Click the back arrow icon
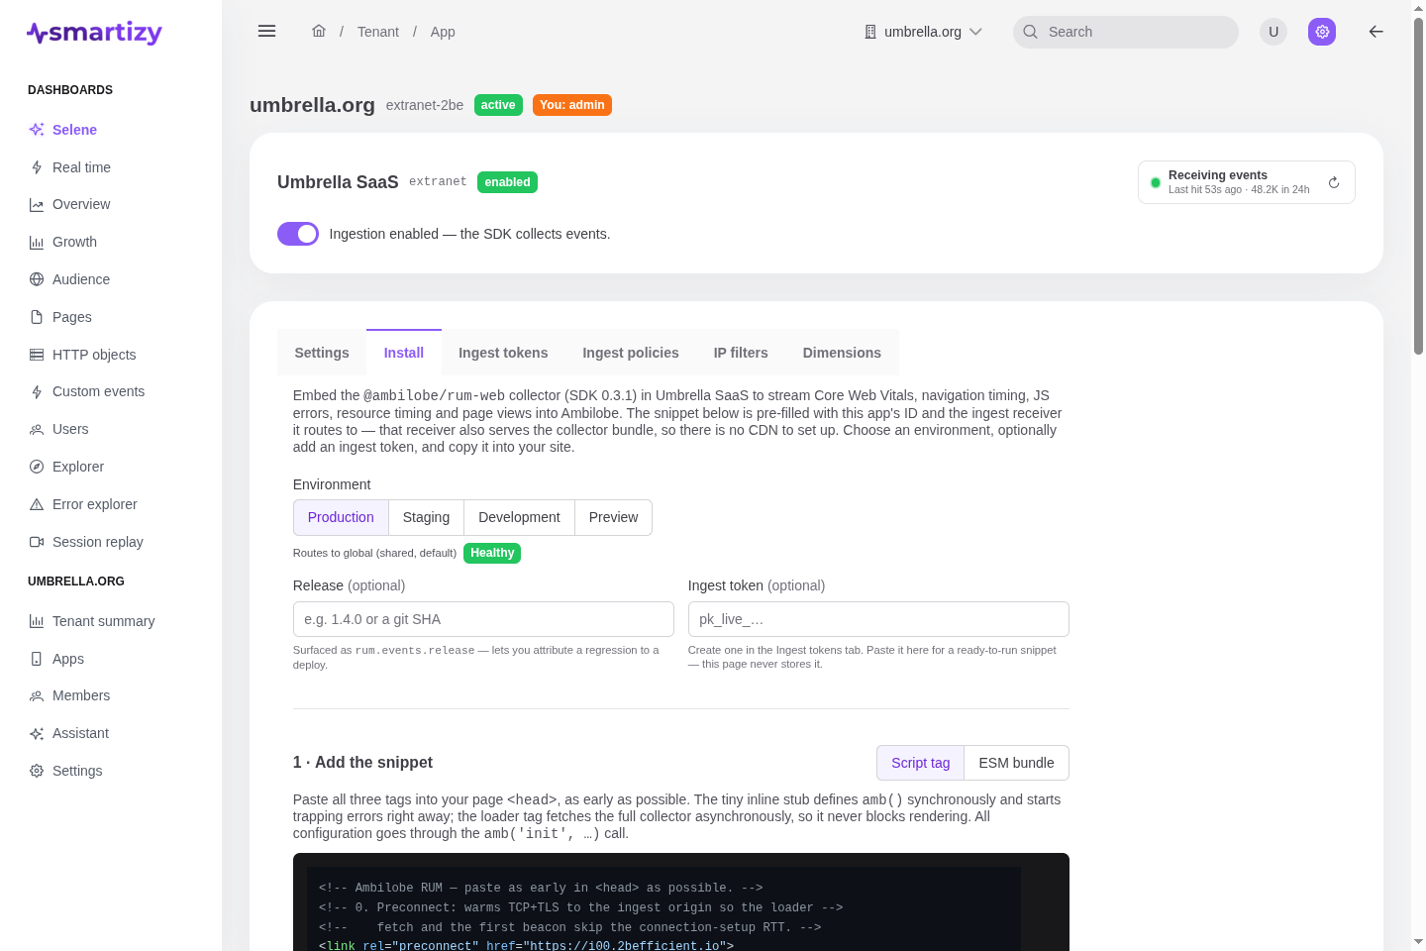 point(1375,32)
